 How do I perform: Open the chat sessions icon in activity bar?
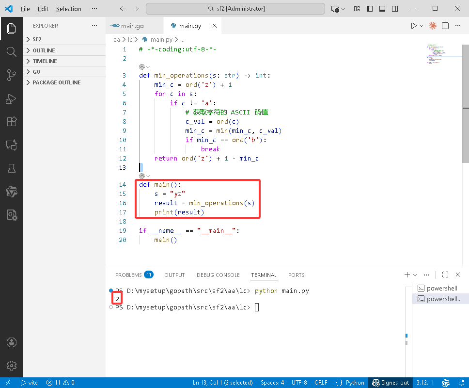click(x=11, y=145)
